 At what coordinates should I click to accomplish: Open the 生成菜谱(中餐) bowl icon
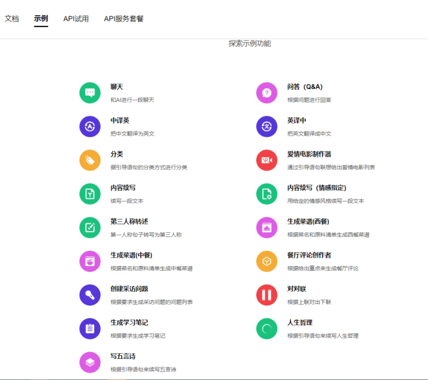90,261
